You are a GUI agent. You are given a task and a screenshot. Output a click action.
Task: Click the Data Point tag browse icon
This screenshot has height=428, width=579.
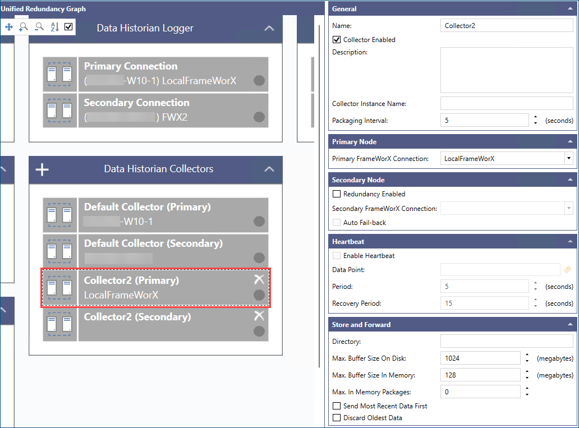tap(568, 270)
